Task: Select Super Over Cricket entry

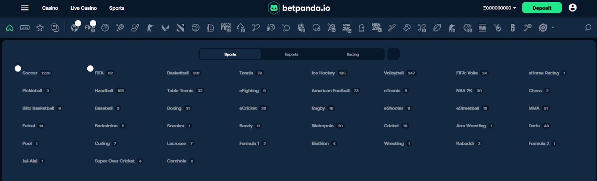Action: point(119,161)
